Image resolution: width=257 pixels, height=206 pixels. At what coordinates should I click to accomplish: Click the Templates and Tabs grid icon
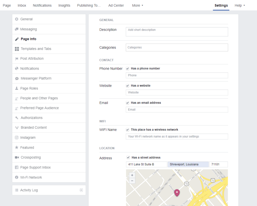17,49
